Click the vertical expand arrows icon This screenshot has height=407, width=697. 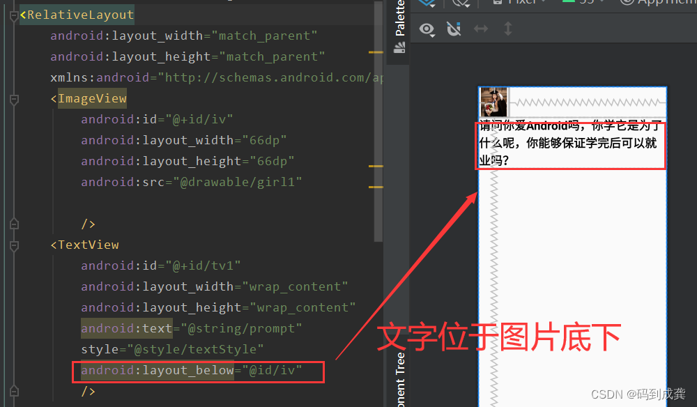point(508,29)
